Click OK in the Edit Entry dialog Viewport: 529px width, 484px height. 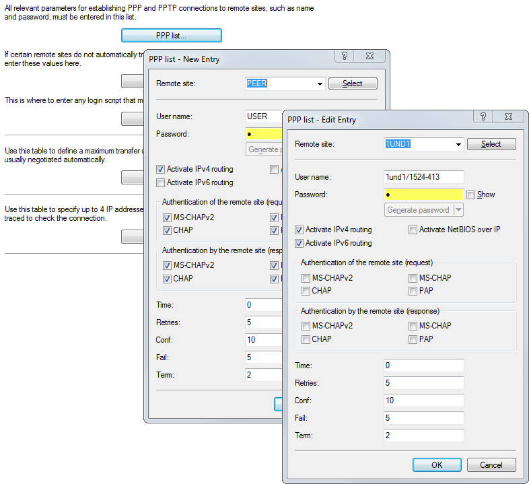point(437,465)
